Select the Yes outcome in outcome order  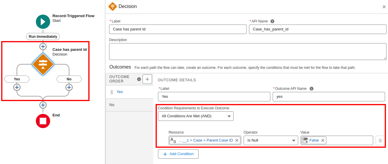pyautogui.click(x=120, y=92)
